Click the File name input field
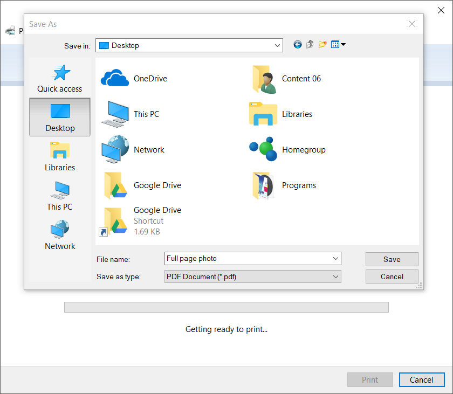This screenshot has width=453, height=394. click(253, 258)
